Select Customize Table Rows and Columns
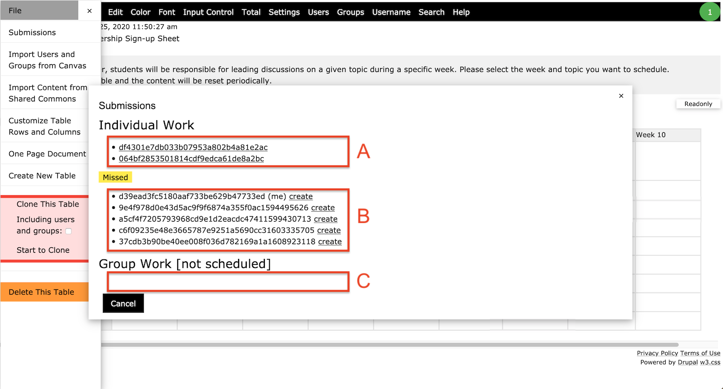Screen dimensions: 723x389 tap(50, 126)
